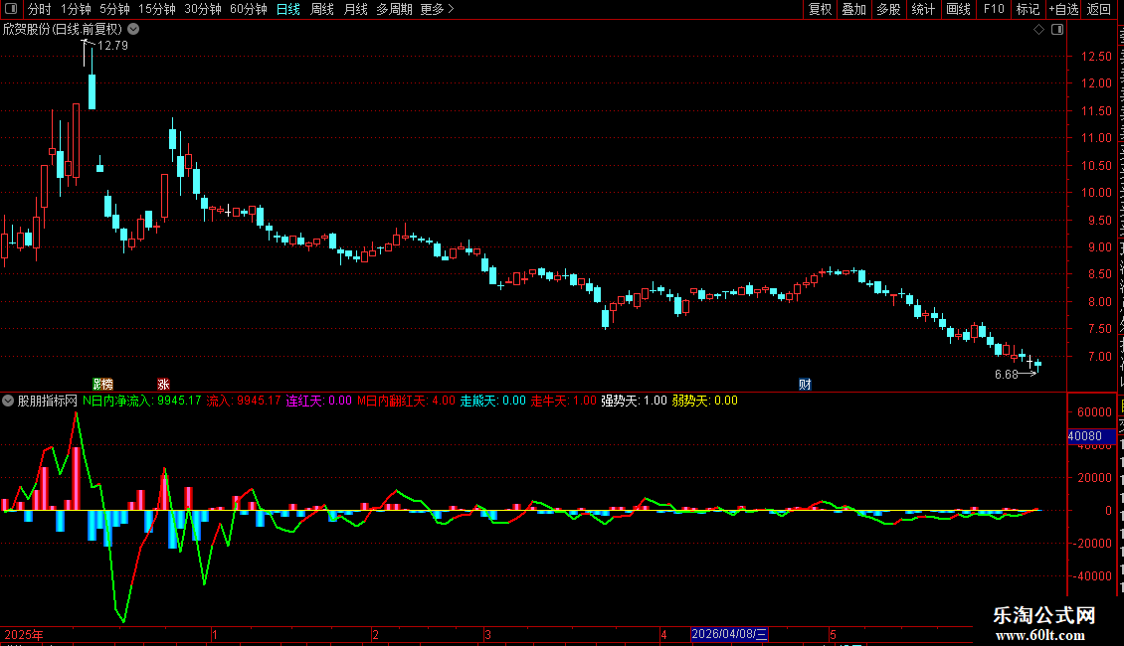Click the 标记 mark button
1124x646 pixels.
point(1028,9)
